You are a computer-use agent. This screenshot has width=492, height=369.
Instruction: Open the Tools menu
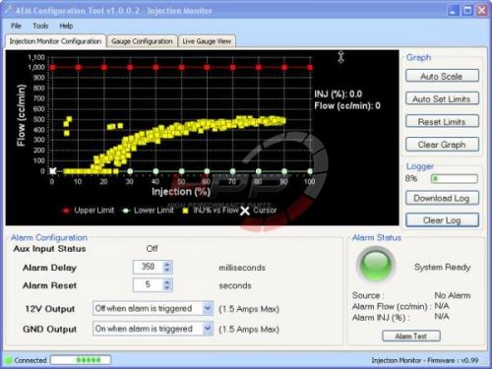pos(40,26)
